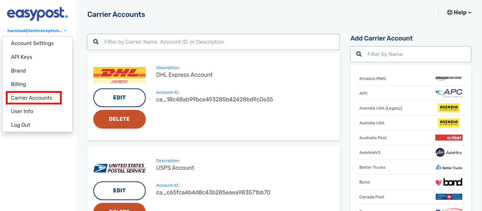
Task: Click the Canada Post logo
Action: click(449, 197)
